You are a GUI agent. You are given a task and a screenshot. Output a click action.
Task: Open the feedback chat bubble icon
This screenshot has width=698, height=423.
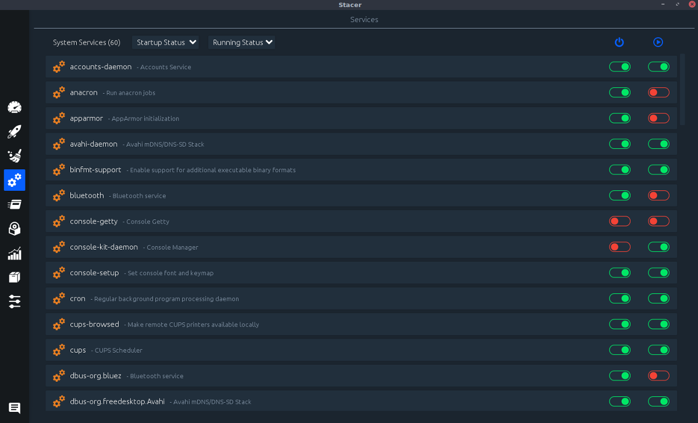point(15,408)
